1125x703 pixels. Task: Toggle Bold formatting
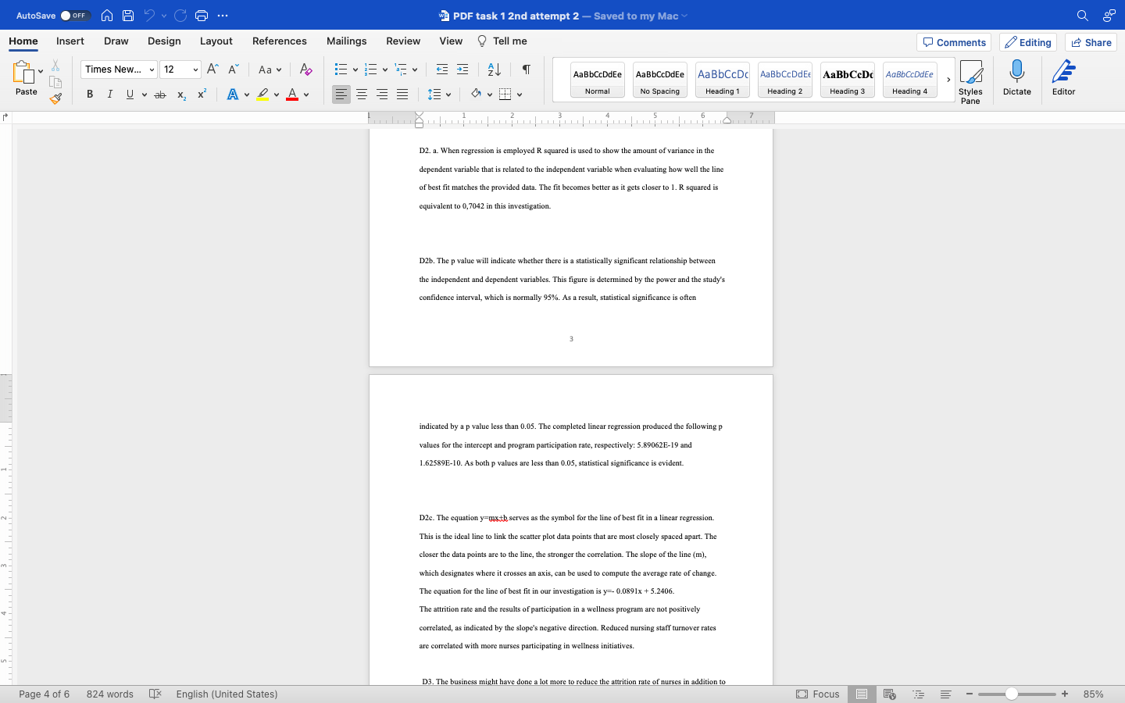coord(89,94)
